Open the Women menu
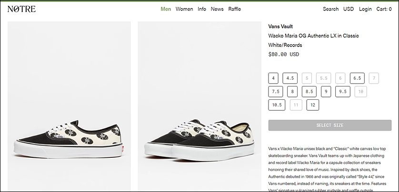The height and width of the screenshot is (192, 399). coord(184,9)
